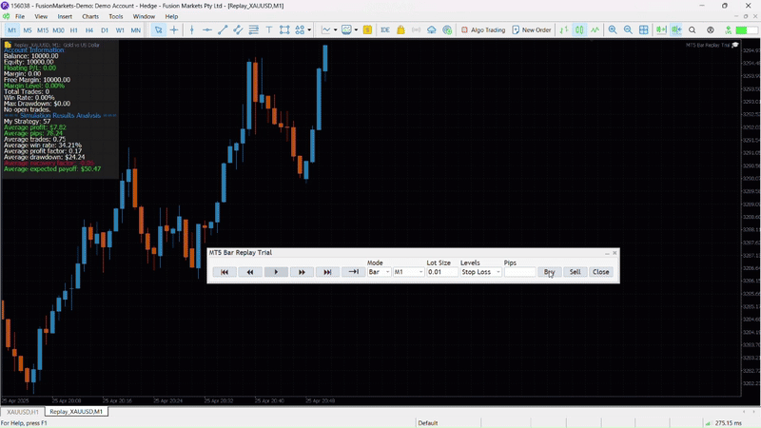Pick the Fibonacci retracement tool
This screenshot has width=761, height=428.
(253, 30)
